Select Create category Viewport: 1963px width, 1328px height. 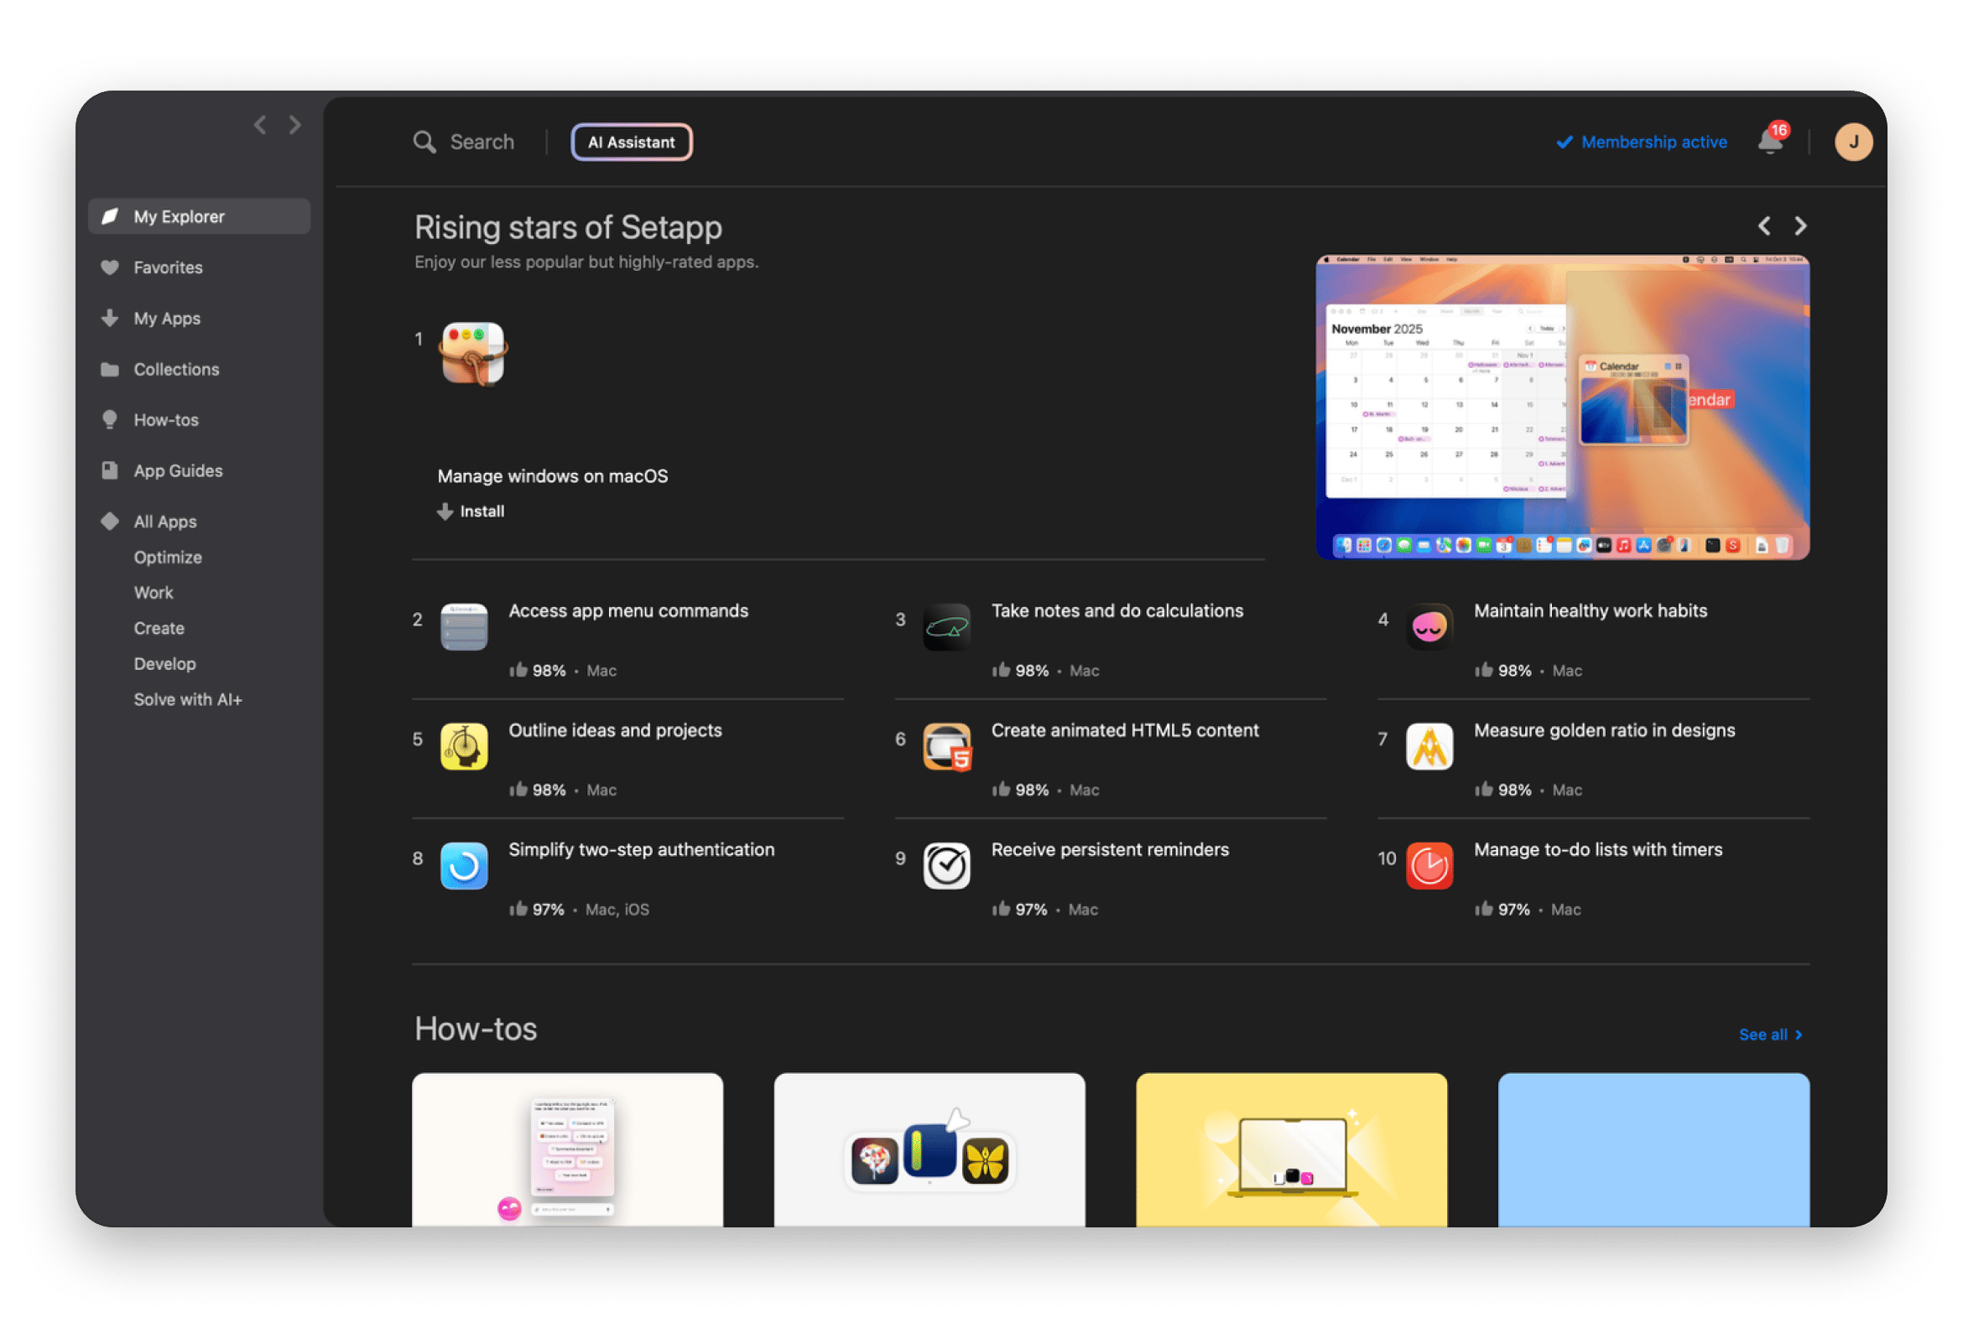coord(159,628)
